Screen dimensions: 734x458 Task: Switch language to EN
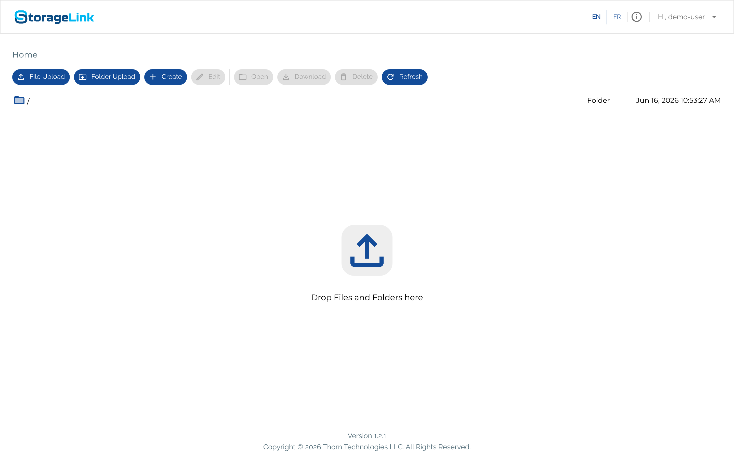[x=596, y=17]
